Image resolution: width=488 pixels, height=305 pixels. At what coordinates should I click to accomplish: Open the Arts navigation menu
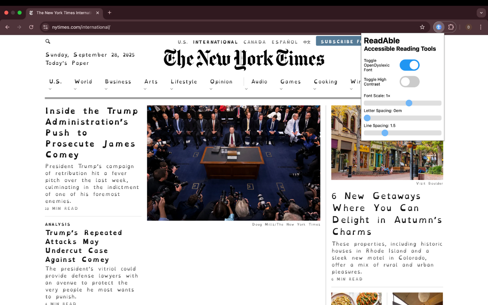(x=151, y=82)
